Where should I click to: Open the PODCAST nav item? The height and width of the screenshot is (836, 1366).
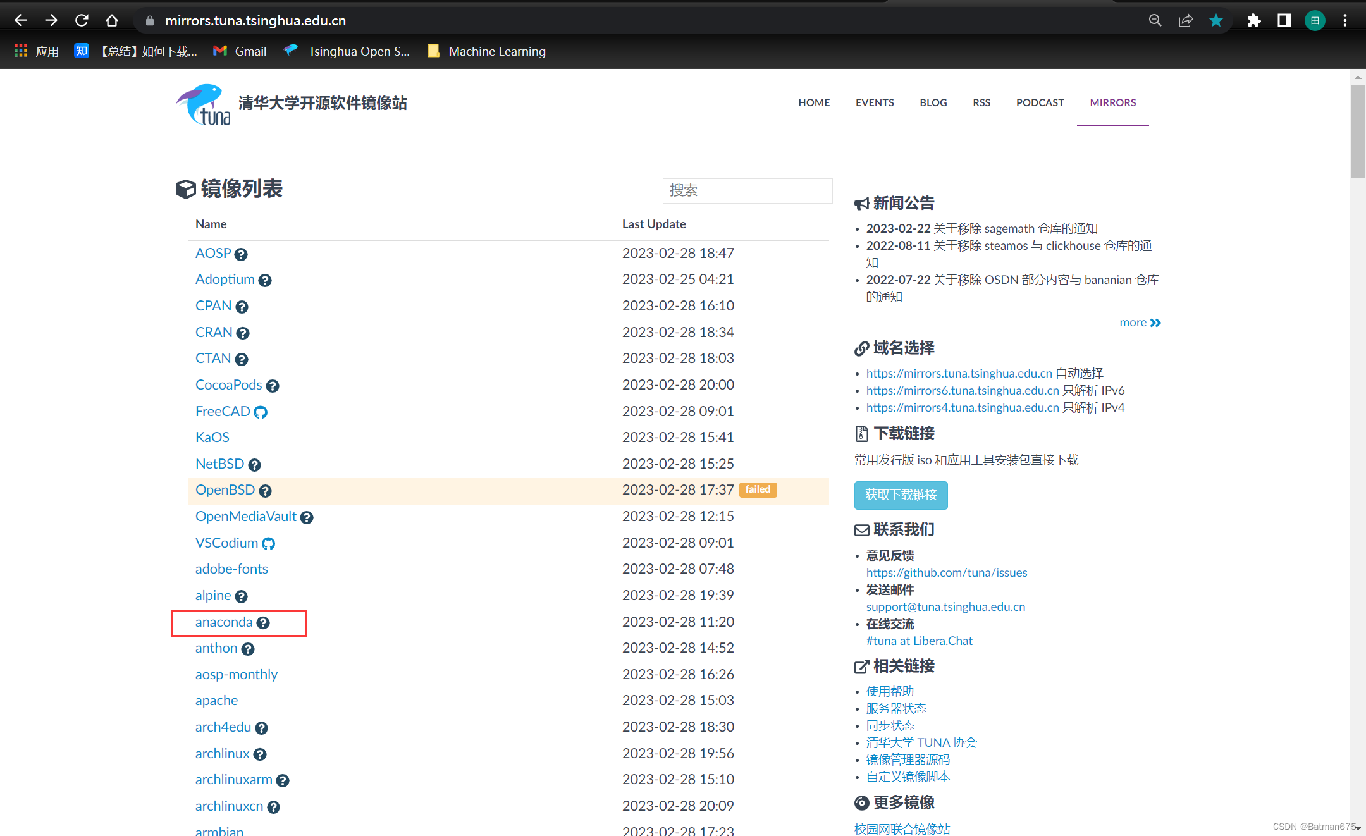(x=1040, y=102)
